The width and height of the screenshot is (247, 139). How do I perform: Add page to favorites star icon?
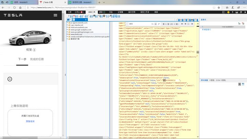click(x=219, y=8)
